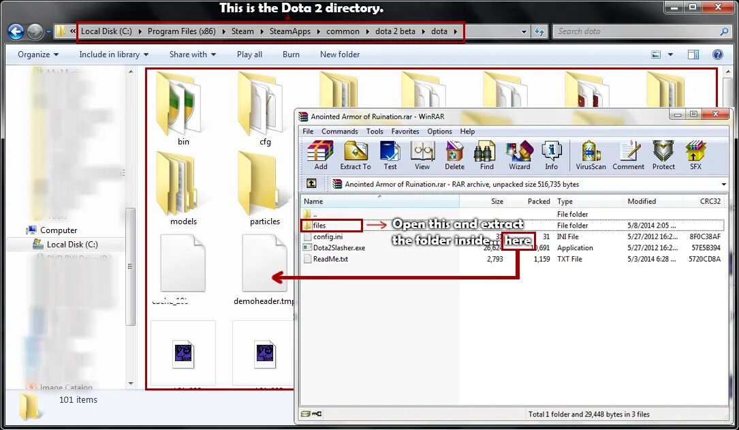Click Program Files (x86) in address path
The image size is (739, 430).
point(181,31)
